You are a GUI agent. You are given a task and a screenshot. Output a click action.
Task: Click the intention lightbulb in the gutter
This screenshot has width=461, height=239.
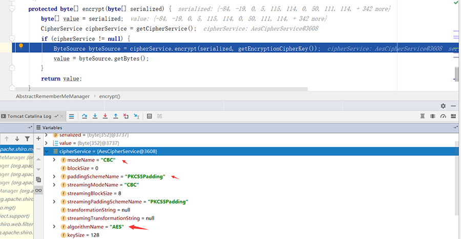coord(21,46)
